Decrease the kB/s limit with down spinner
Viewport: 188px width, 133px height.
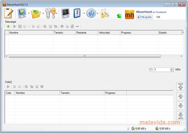[172, 71]
